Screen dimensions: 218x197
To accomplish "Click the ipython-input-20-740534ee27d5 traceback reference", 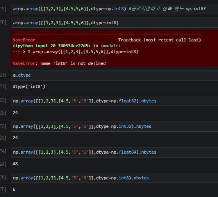I will 52,46.
